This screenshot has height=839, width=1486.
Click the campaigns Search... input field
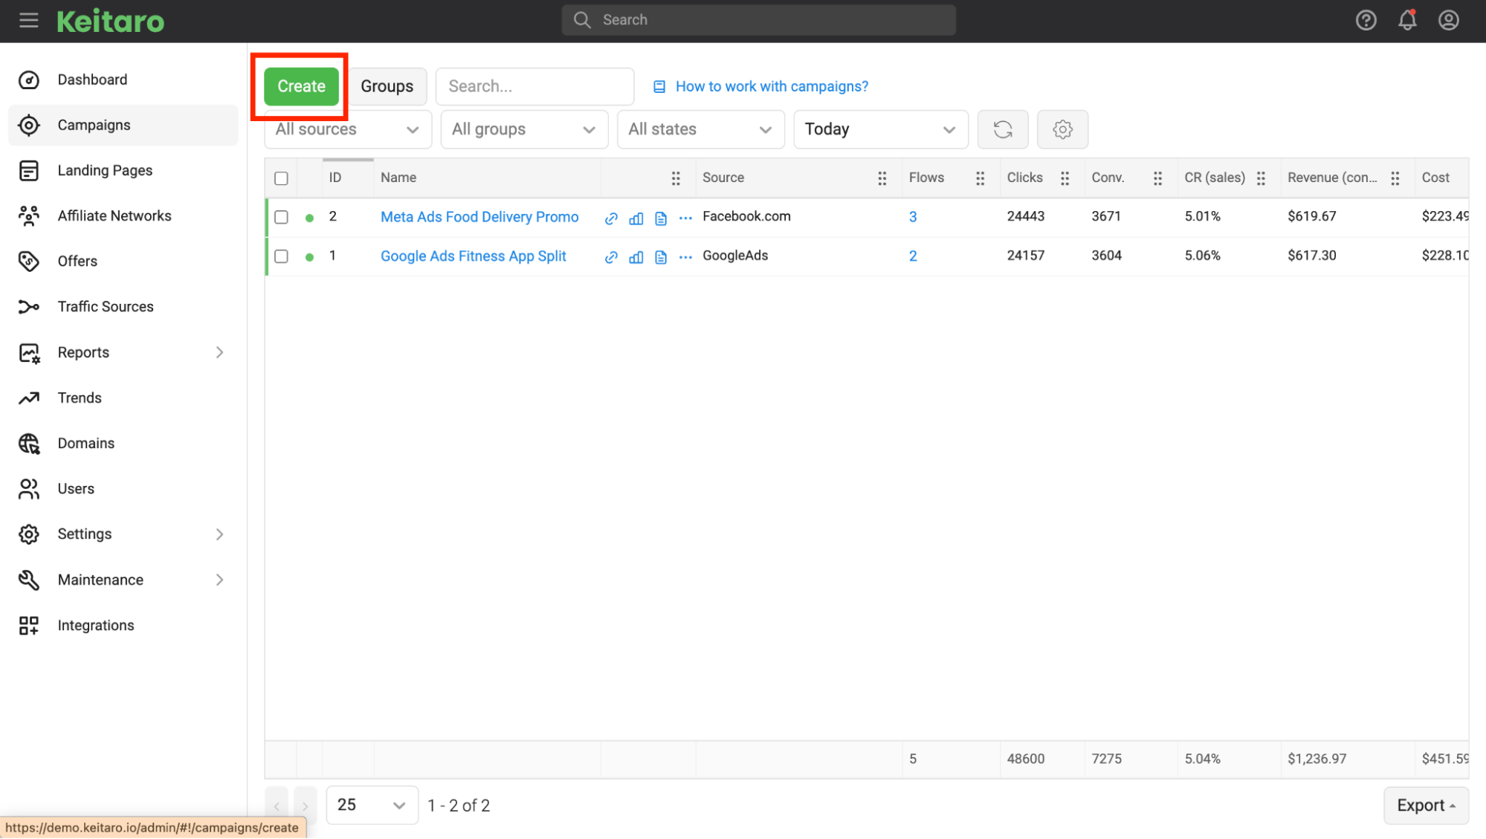(x=534, y=86)
